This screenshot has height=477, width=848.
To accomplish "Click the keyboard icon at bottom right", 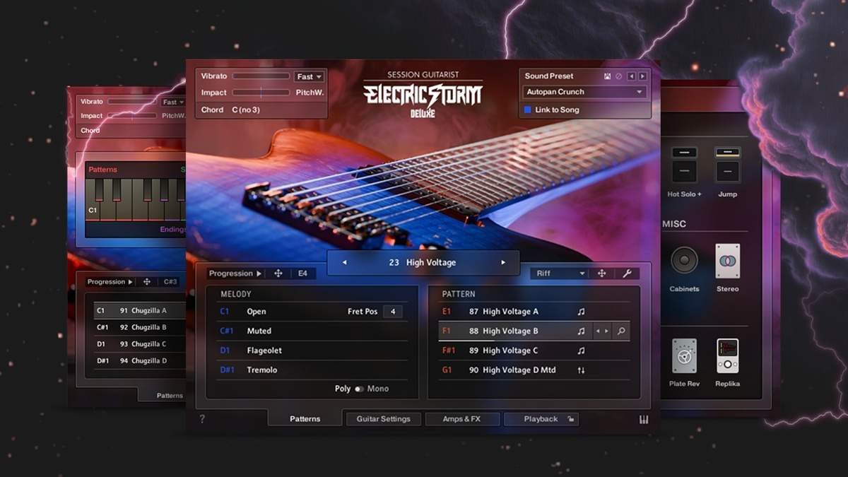I will tap(644, 420).
